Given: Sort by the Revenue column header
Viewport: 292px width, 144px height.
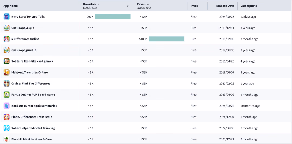Looking at the screenshot, I should 143,4.
